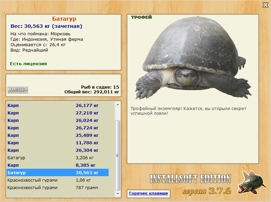This screenshot has width=271, height=202.
Task: Select the Батагур 3,206 кг entry
Action: tap(58, 158)
